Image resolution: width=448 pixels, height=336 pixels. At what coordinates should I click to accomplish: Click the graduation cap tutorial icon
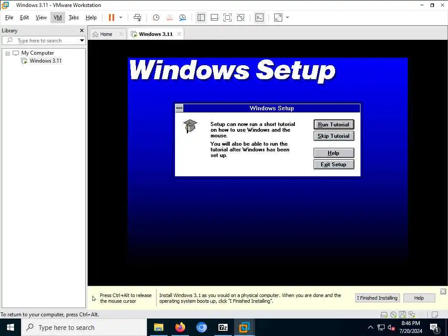click(x=190, y=126)
